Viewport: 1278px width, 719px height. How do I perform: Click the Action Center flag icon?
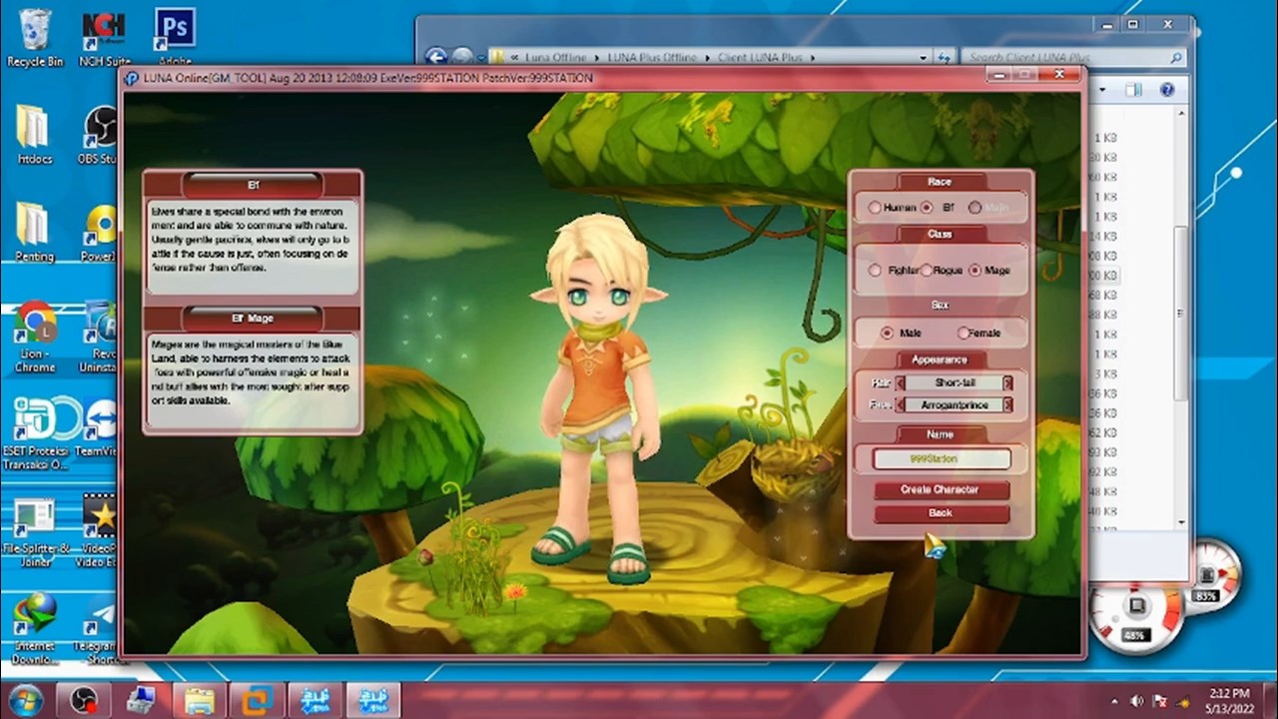1160,701
